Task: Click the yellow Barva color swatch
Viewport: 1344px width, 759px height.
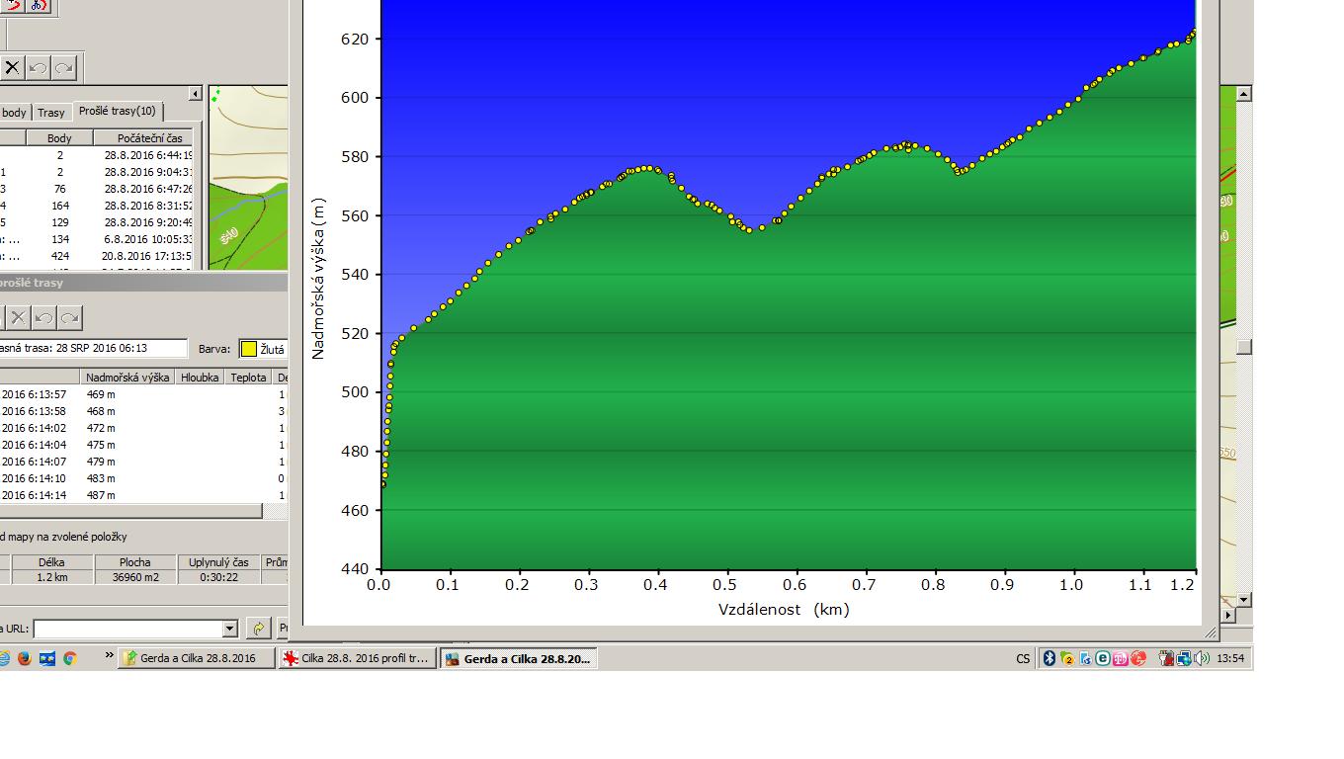Action: tap(249, 349)
